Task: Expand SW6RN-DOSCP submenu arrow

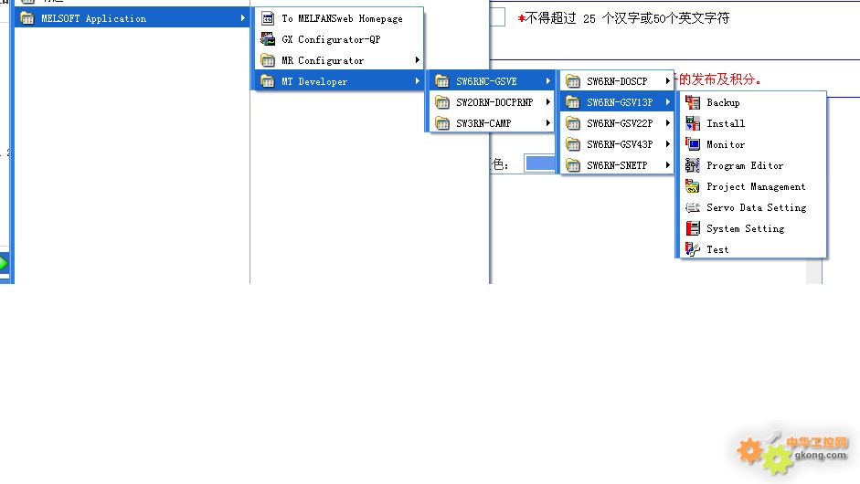Action: [x=667, y=81]
